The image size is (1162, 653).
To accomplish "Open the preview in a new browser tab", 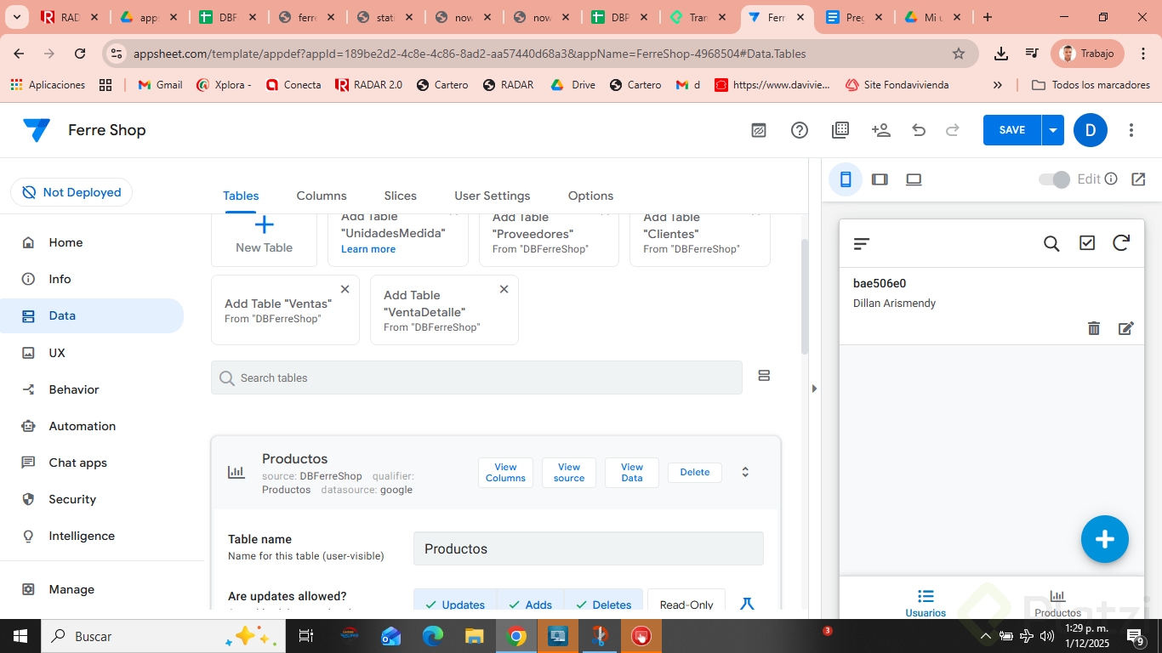I will (x=1138, y=179).
